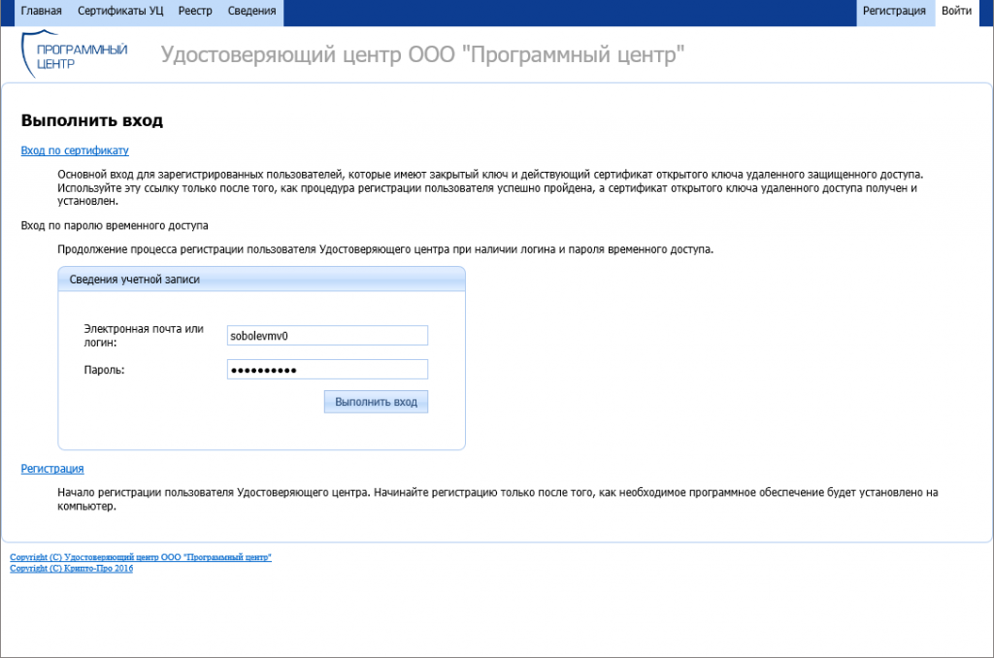The image size is (994, 658).
Task: Go to Сертификаты УЦ in the navigation bar
Action: point(120,12)
